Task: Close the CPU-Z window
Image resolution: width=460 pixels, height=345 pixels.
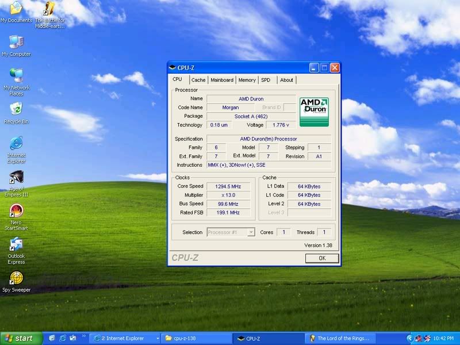Action: point(335,68)
